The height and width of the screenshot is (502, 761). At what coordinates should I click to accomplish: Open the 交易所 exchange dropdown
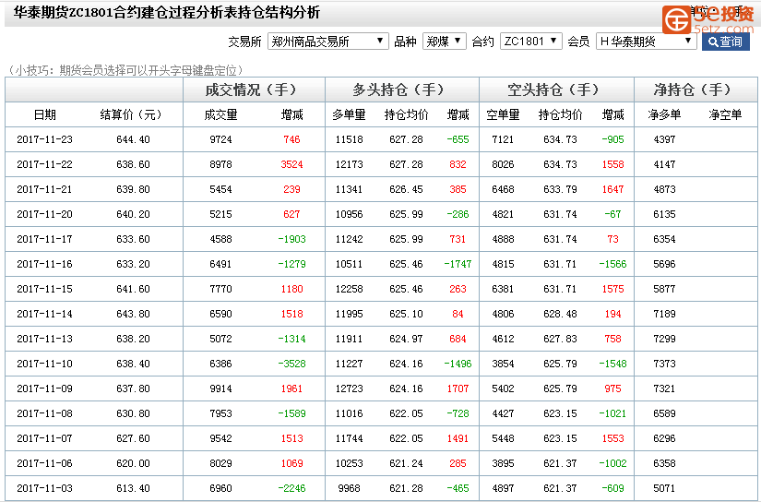328,42
